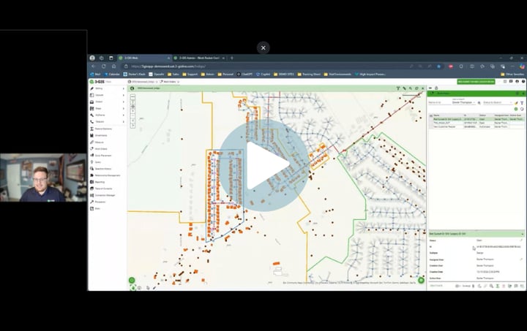The width and height of the screenshot is (527, 331).
Task: Reload the page with the browser refresh icon
Action: (103, 66)
